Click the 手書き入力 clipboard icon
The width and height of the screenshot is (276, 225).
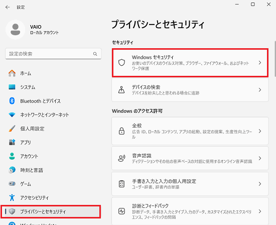[121, 184]
